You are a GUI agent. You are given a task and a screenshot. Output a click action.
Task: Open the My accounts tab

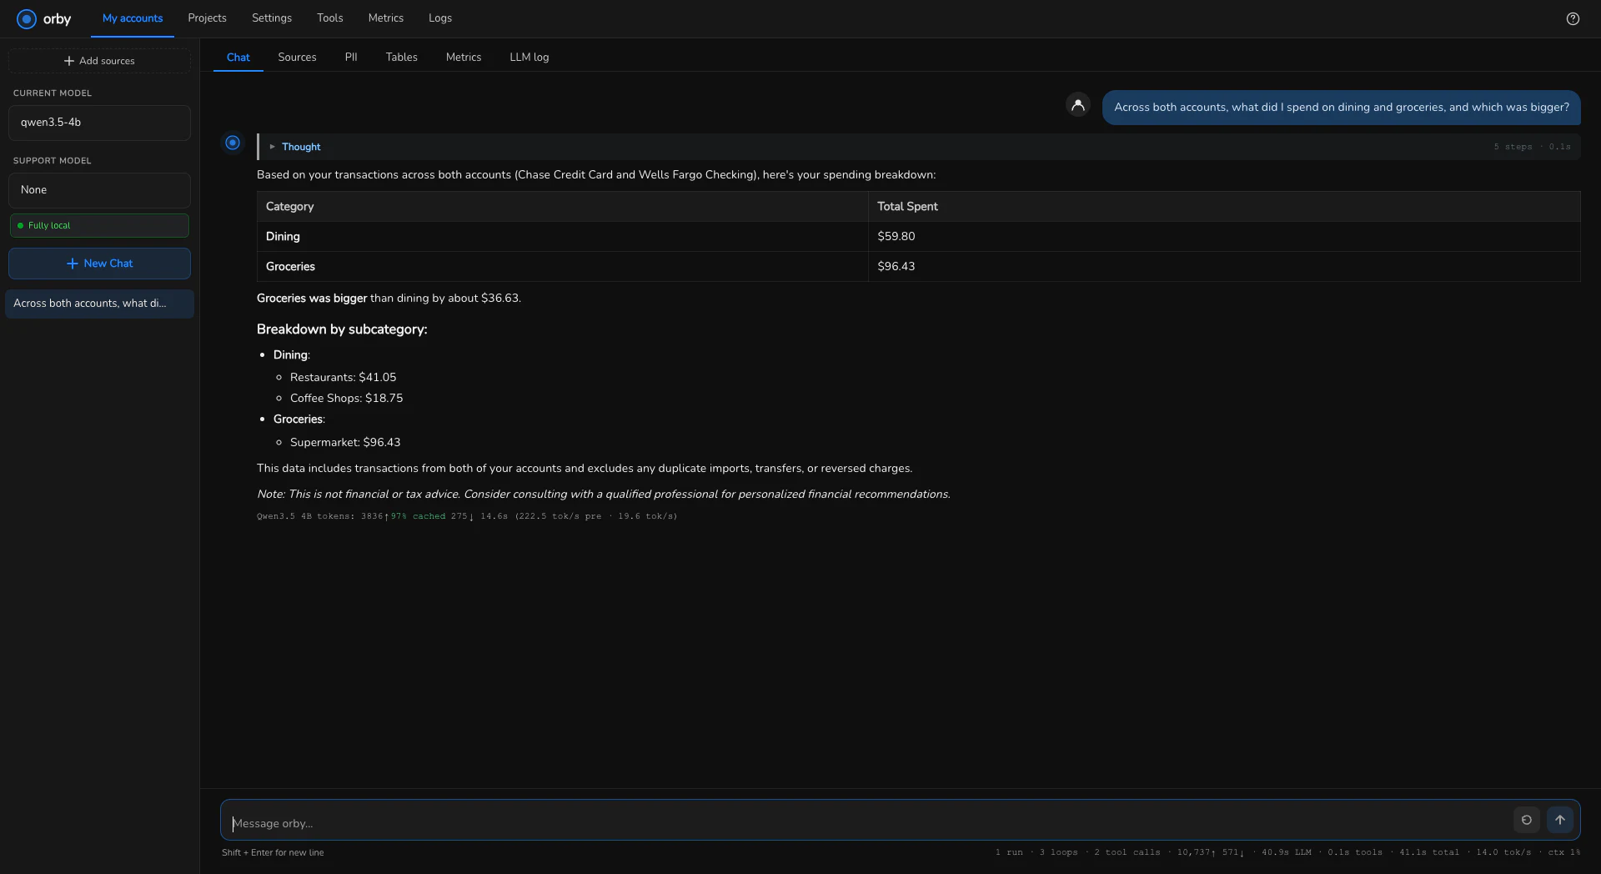[x=133, y=18]
